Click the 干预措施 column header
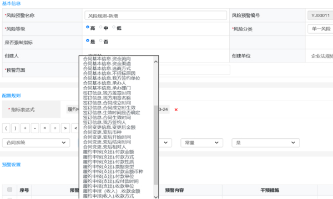Viewport: 333px width, 199px height. point(270,190)
